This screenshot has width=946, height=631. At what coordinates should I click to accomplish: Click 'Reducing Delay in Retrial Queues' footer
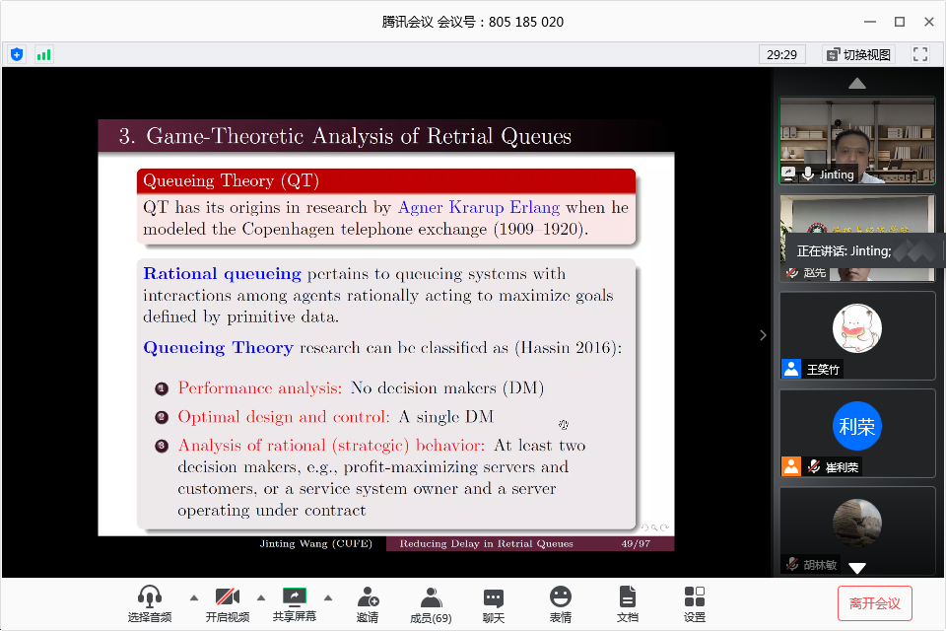click(486, 543)
